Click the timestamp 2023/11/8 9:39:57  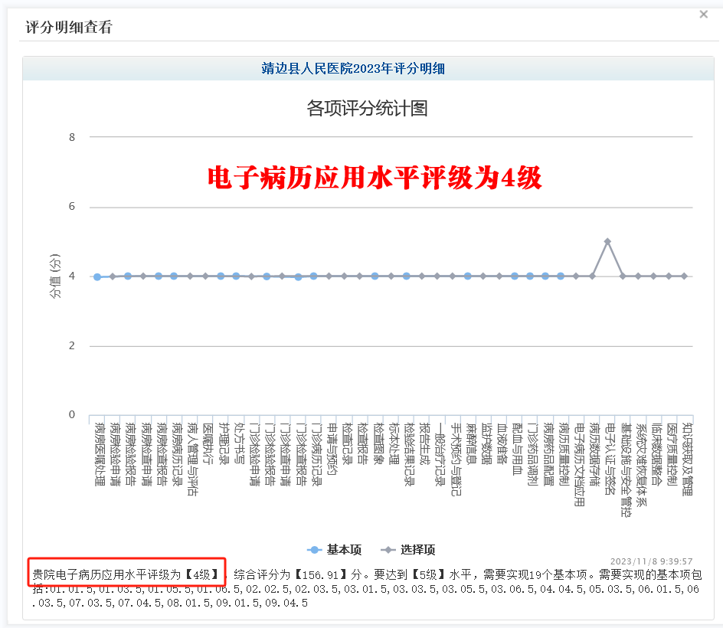pyautogui.click(x=651, y=561)
